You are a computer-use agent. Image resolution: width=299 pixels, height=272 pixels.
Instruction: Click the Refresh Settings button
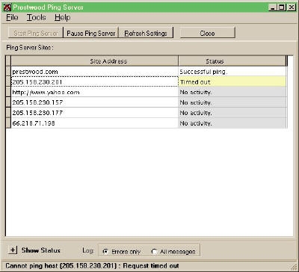pyautogui.click(x=146, y=33)
